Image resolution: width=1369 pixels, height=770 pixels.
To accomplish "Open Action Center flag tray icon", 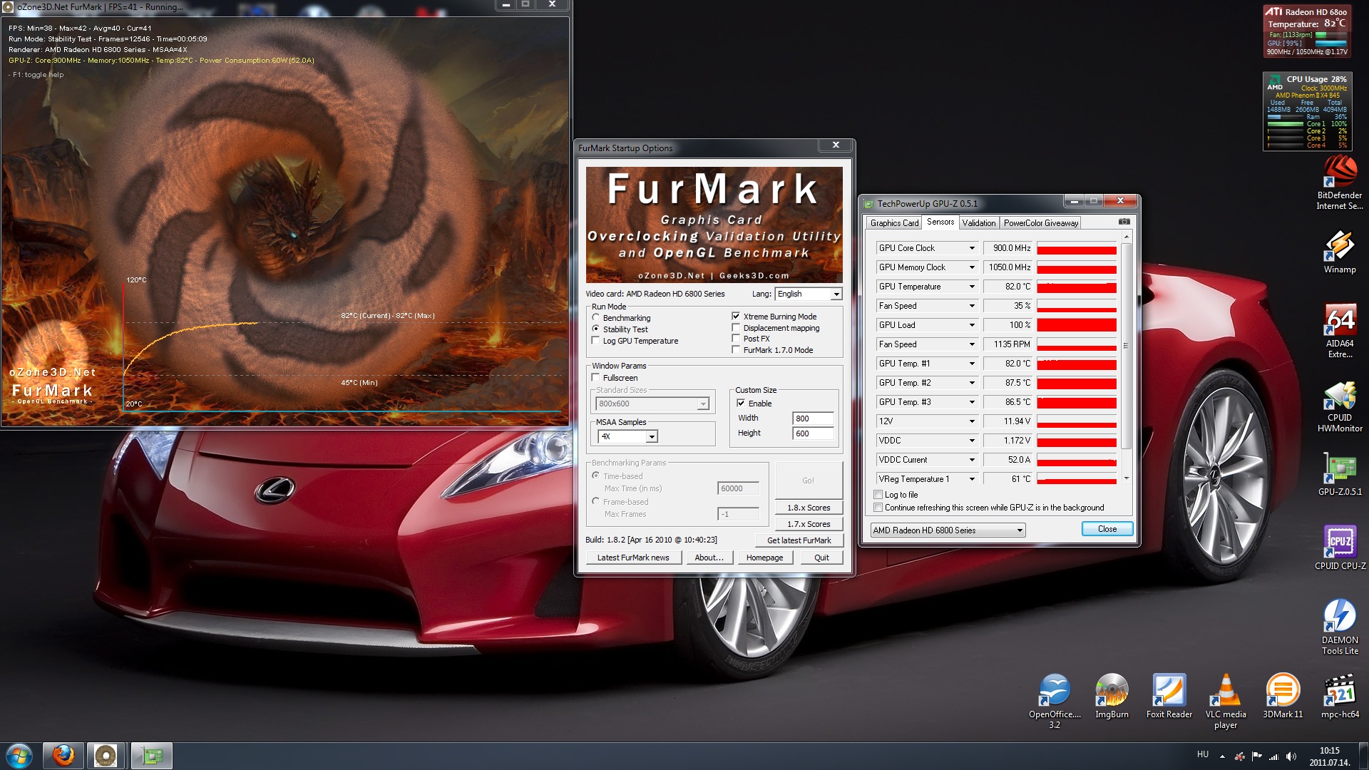I will pyautogui.click(x=1256, y=756).
